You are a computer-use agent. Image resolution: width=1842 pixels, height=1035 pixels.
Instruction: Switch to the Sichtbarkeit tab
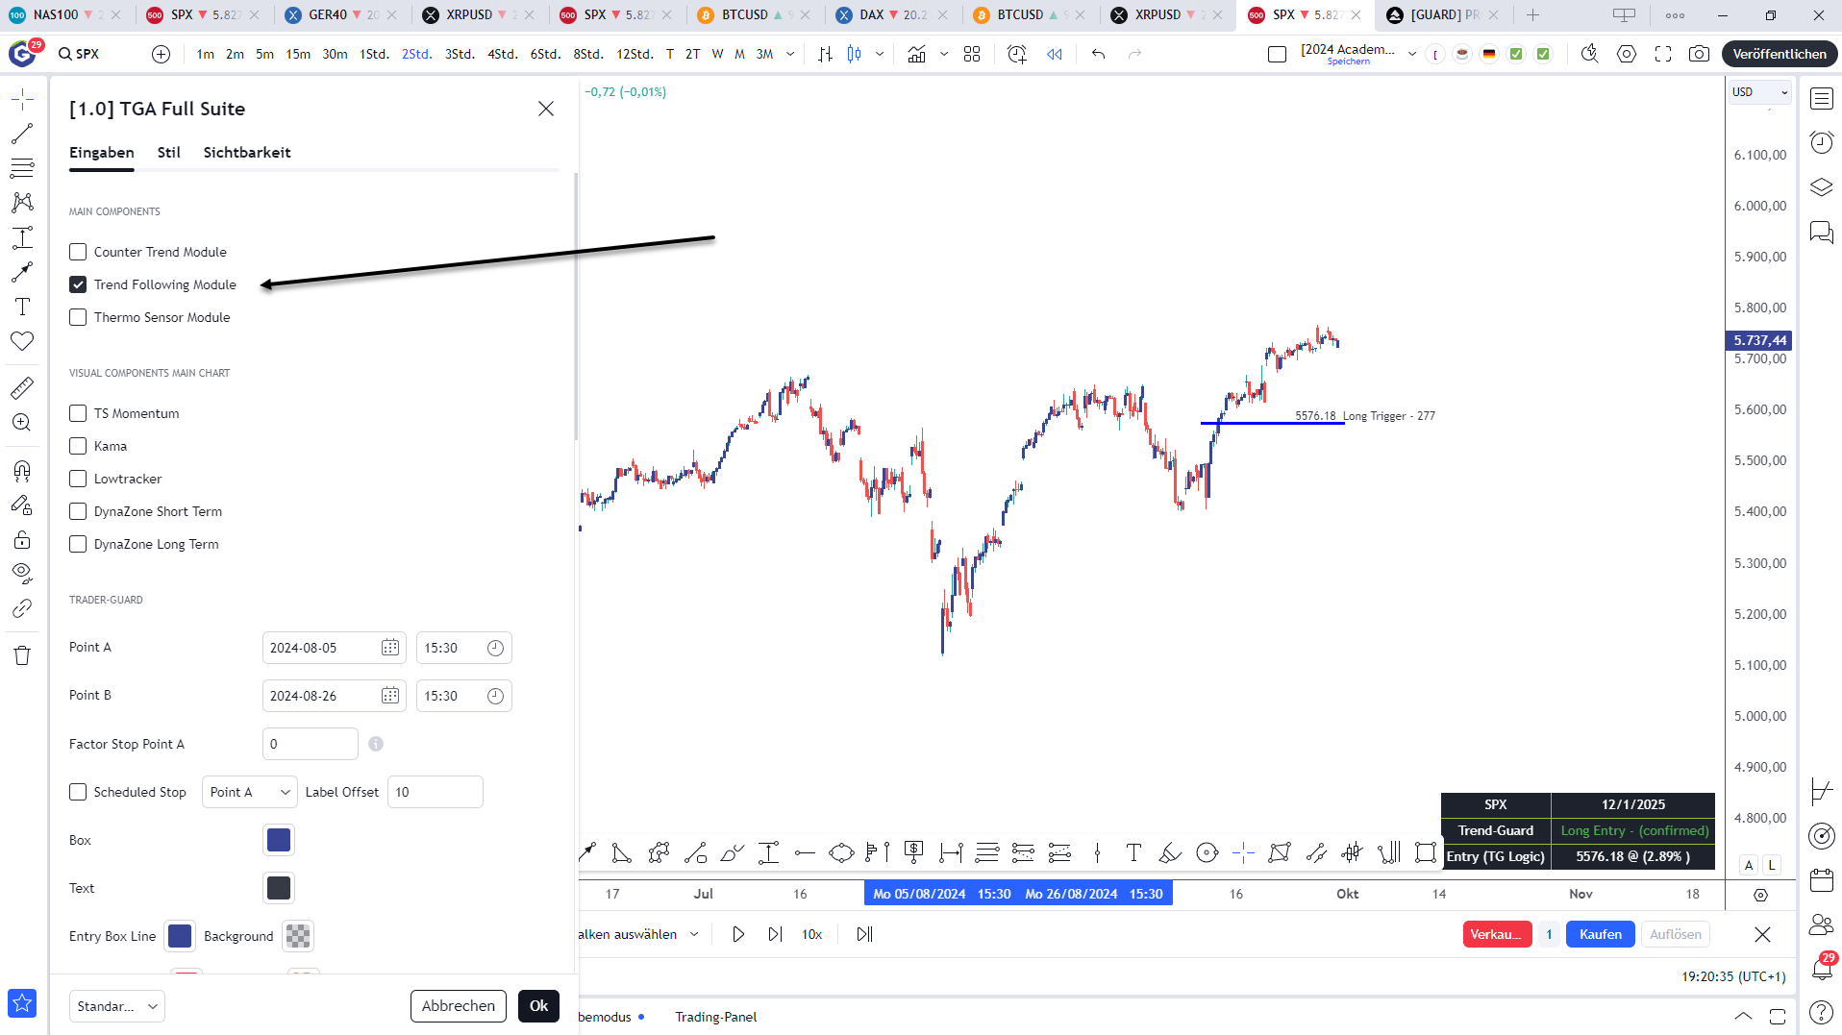tap(246, 153)
